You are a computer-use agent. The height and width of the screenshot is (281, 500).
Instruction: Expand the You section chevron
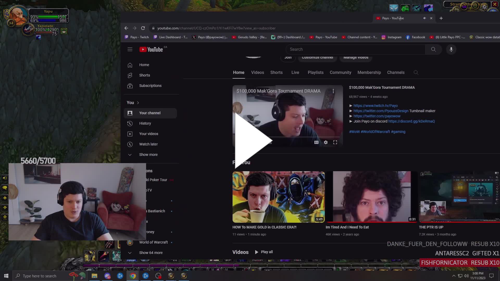pos(138,103)
